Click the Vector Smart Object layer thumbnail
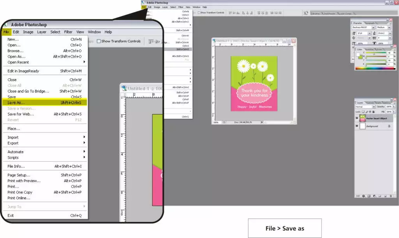 (362, 118)
